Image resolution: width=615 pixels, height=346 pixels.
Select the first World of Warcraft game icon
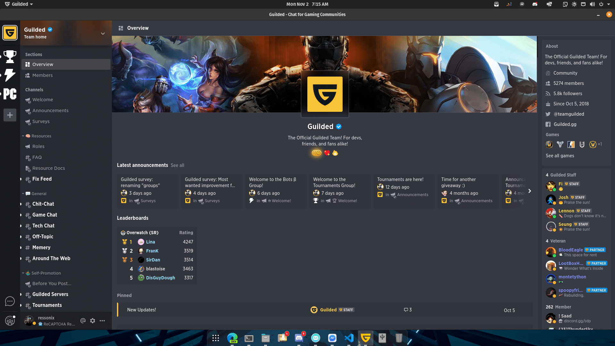[549, 144]
